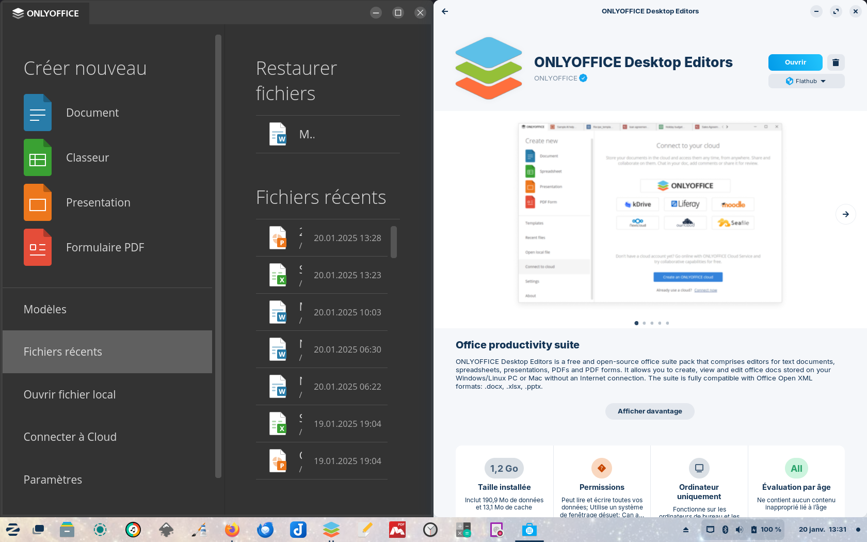Uninstall the app with the trash button
Image resolution: width=867 pixels, height=542 pixels.
(x=836, y=62)
